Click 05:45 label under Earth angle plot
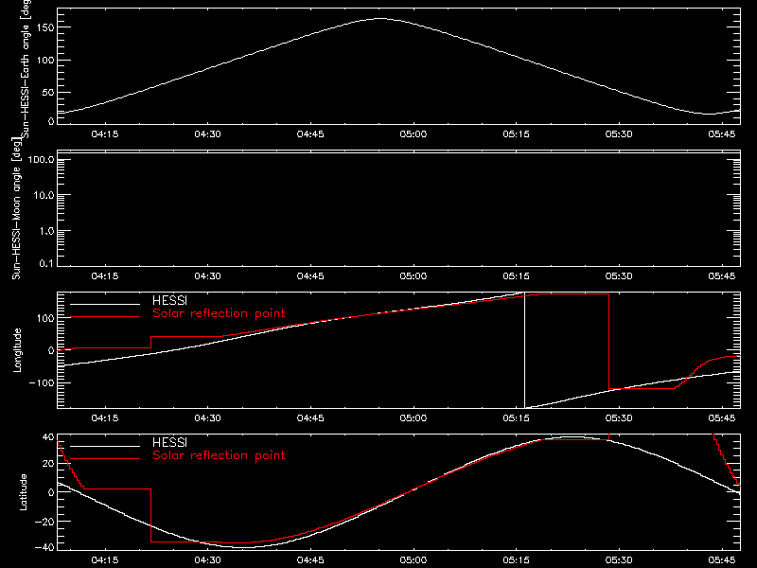 click(722, 134)
